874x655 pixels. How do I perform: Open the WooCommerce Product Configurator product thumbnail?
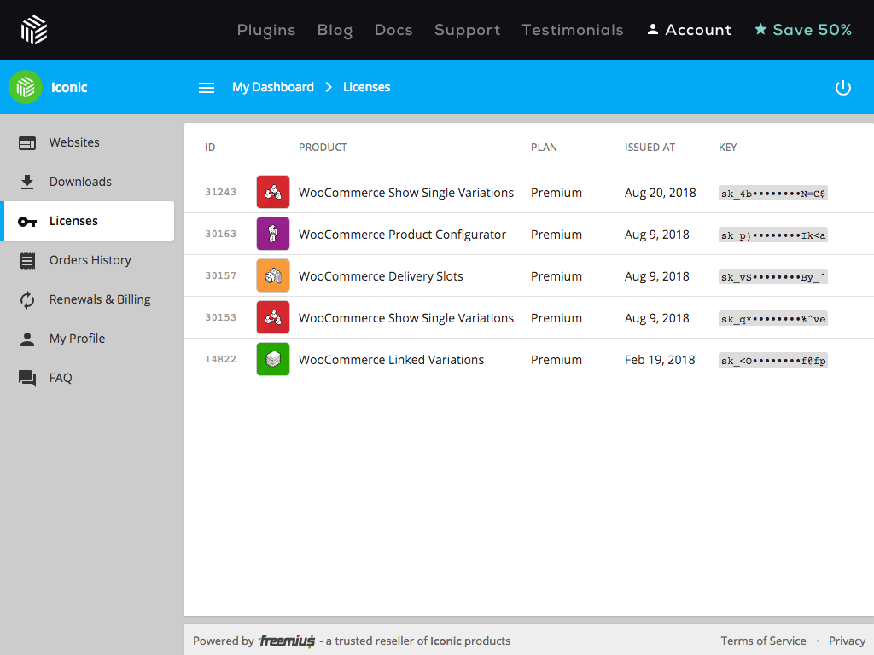[x=272, y=233]
